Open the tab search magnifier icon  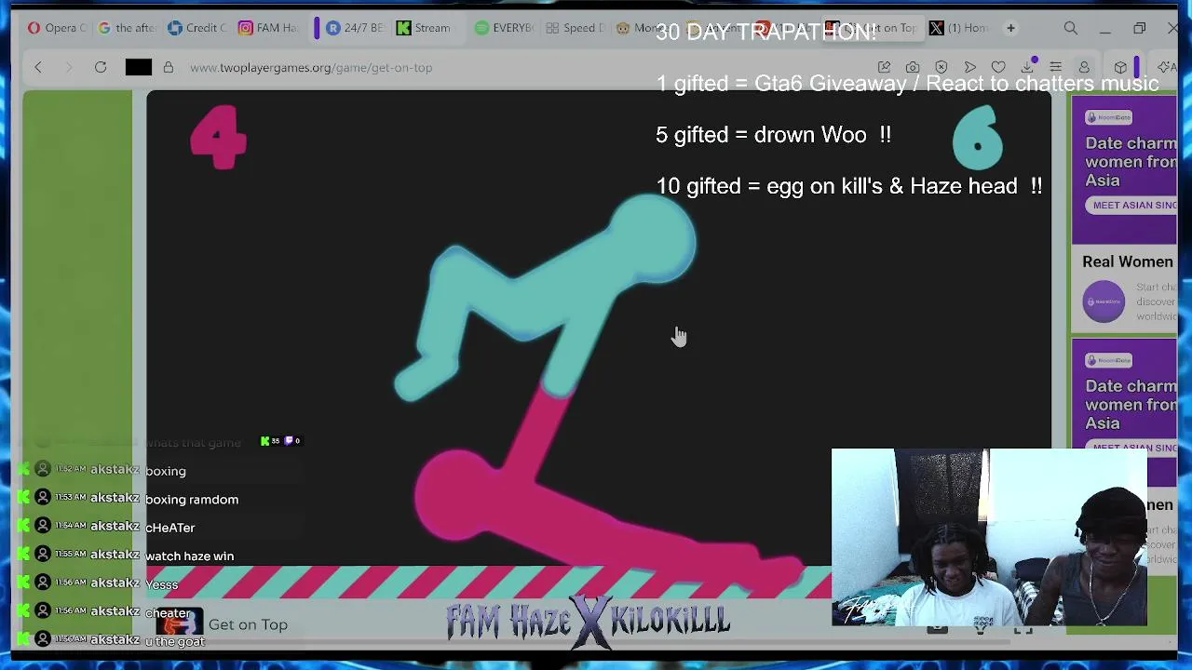pos(1071,28)
